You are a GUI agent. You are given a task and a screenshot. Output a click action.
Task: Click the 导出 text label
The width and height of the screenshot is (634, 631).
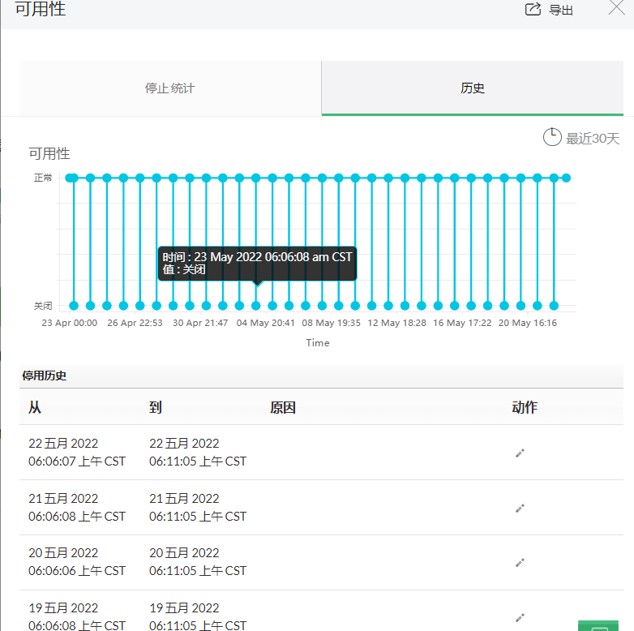561,11
